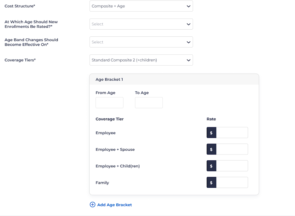
Task: Click the Employee rate input field
Action: pyautogui.click(x=232, y=133)
